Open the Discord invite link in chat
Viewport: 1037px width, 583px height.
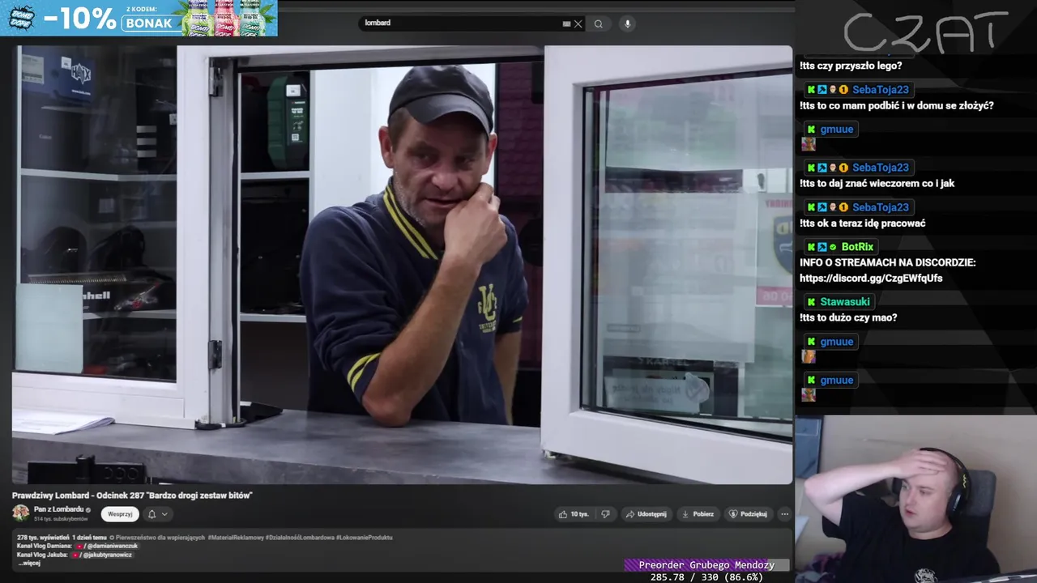[x=871, y=279]
